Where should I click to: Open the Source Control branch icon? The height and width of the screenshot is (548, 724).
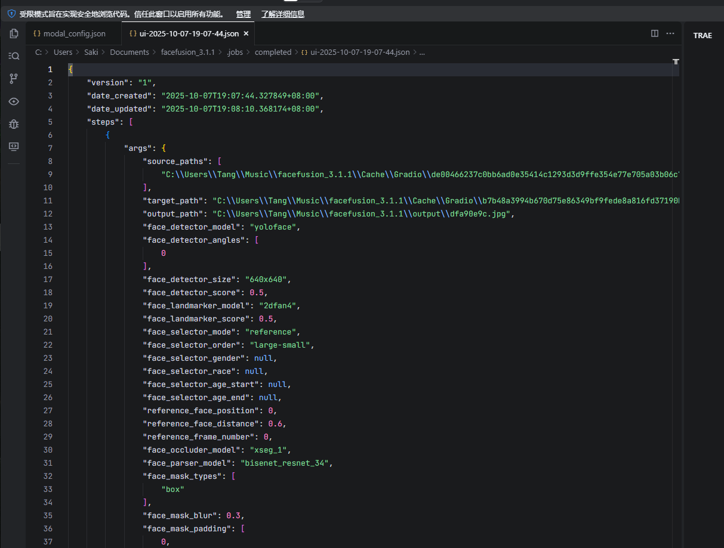[x=14, y=78]
